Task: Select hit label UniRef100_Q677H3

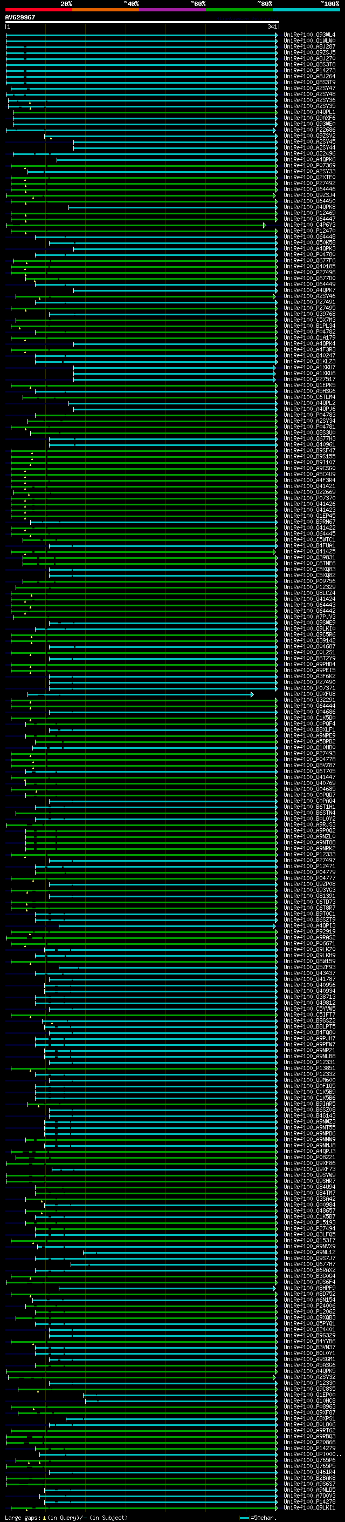Action: point(309,438)
